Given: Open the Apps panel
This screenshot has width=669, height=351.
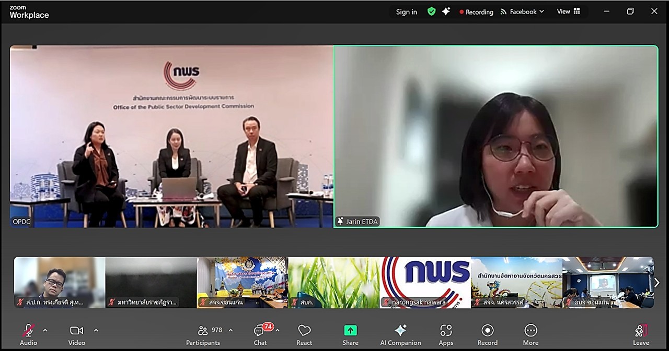Looking at the screenshot, I should [446, 335].
